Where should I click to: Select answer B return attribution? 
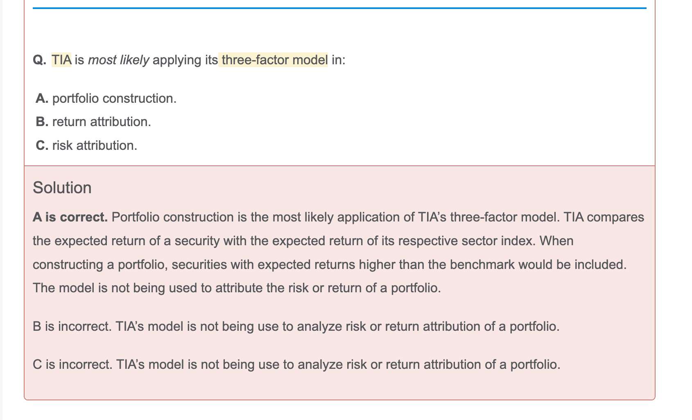coord(102,122)
